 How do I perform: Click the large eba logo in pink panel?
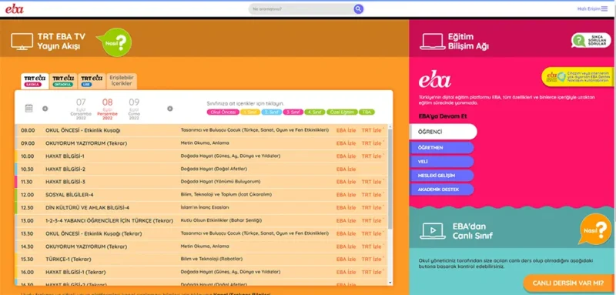click(x=434, y=80)
